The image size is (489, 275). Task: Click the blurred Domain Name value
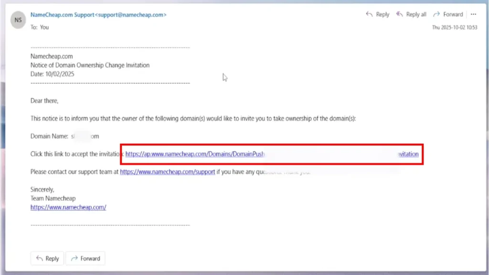point(85,137)
